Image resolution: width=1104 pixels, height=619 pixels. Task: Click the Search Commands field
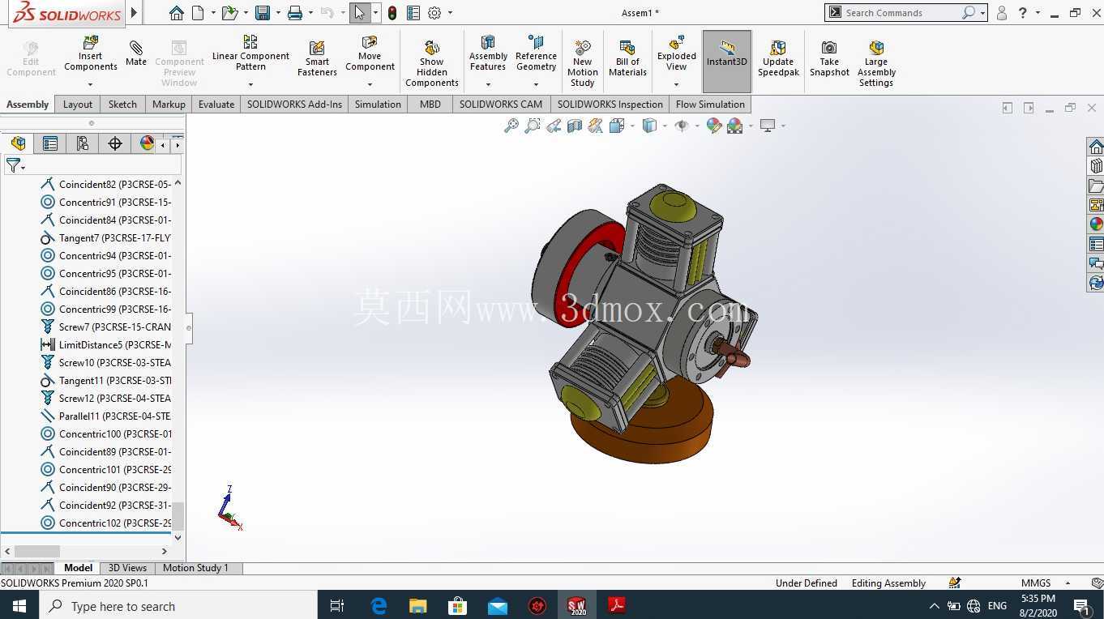click(901, 13)
